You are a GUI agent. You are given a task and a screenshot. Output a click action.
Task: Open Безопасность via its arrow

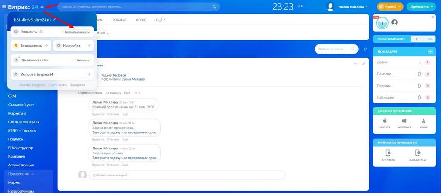coord(46,45)
